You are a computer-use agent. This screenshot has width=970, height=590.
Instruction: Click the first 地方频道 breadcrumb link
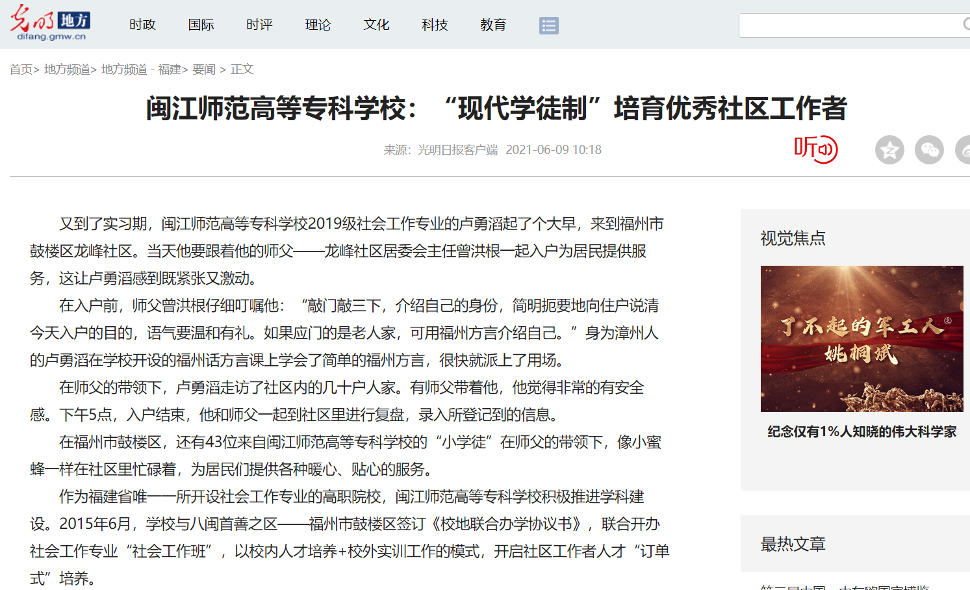[67, 70]
